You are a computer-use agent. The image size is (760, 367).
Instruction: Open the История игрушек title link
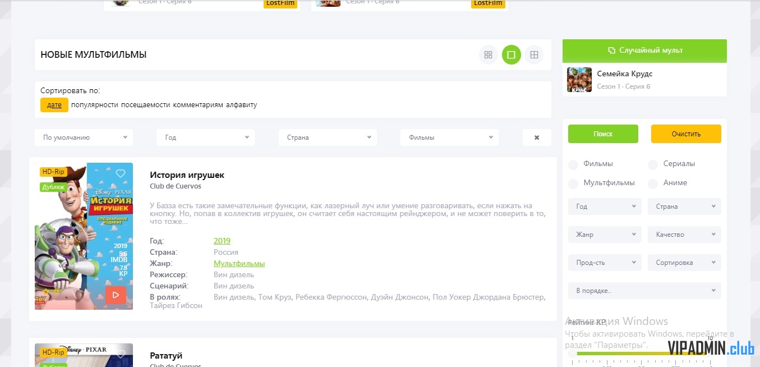(187, 175)
